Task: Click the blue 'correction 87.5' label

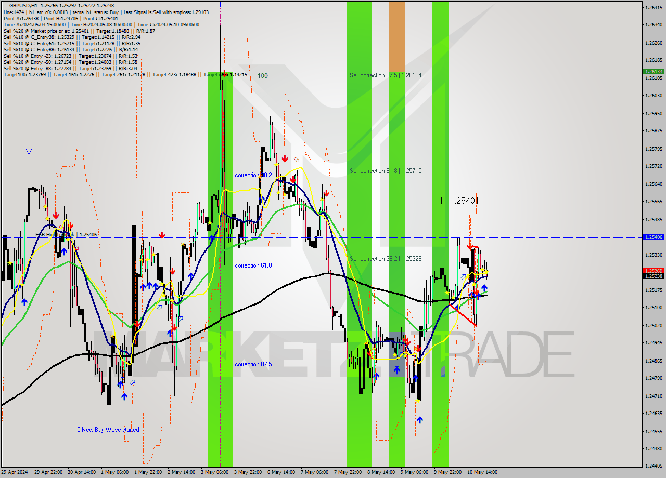Action: point(253,364)
